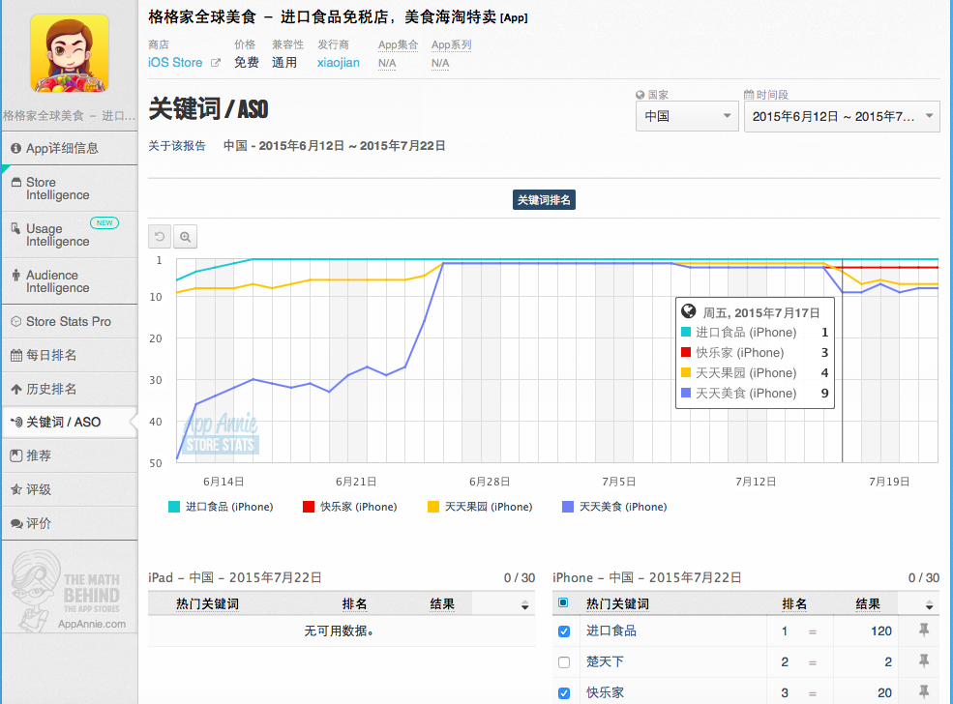The width and height of the screenshot is (953, 704).
Task: Click the app icon thumbnail in sidebar
Action: [70, 53]
